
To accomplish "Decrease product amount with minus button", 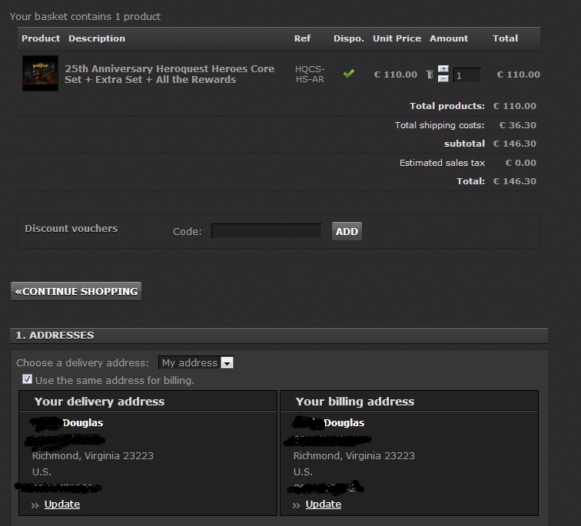I will tap(443, 78).
